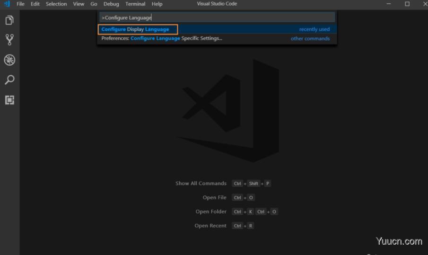This screenshot has width=428, height=255.
Task: Click the Shift key hint
Action: click(x=253, y=184)
